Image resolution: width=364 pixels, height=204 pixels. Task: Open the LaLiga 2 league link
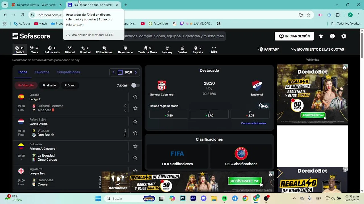tap(35, 99)
